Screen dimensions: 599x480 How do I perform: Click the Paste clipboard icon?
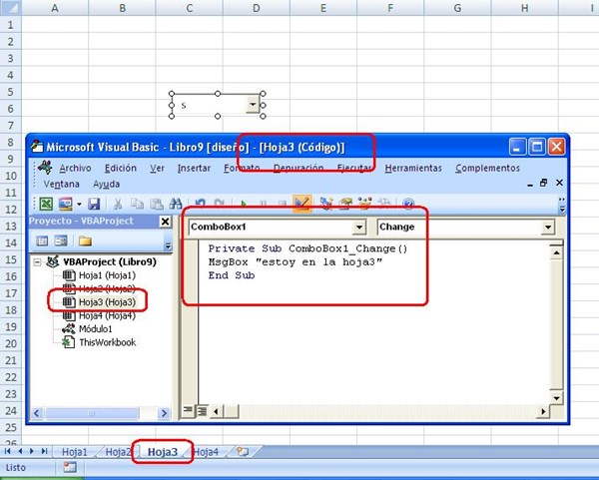157,204
